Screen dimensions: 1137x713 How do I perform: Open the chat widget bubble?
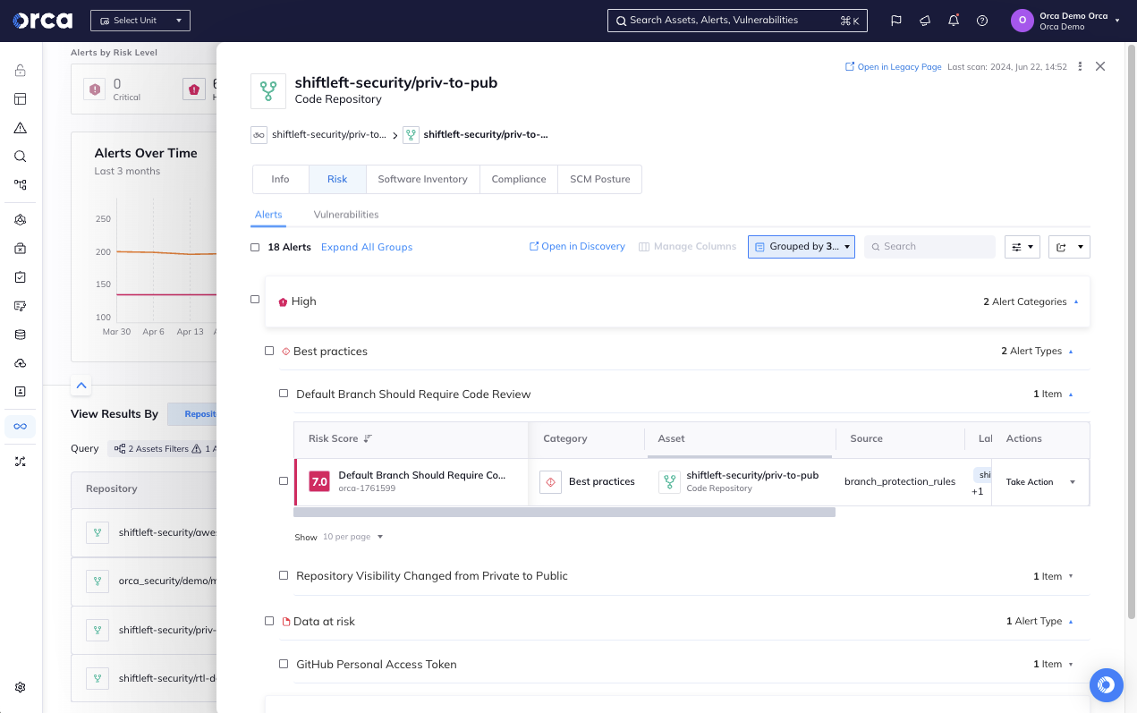(x=1106, y=685)
